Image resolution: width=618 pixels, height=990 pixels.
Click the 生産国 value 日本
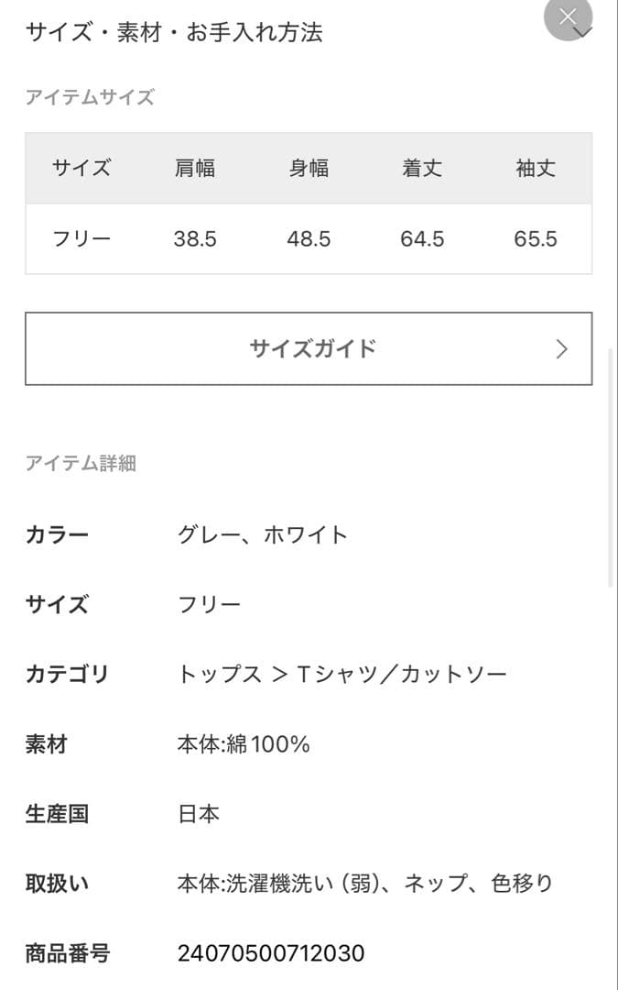point(200,813)
